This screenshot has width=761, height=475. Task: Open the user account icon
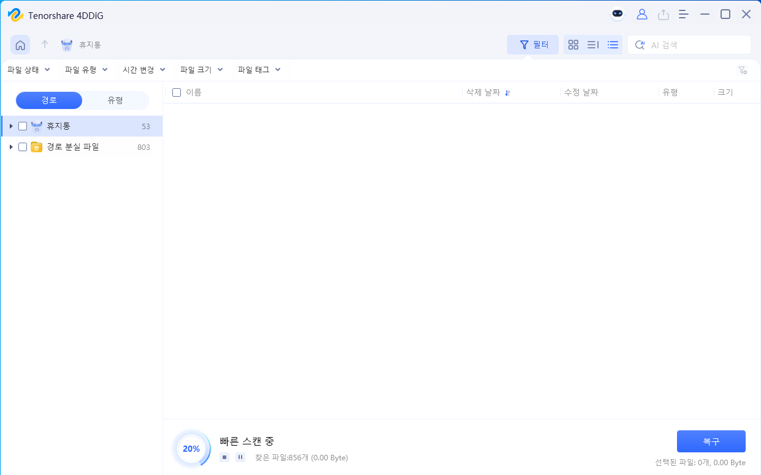click(x=642, y=14)
